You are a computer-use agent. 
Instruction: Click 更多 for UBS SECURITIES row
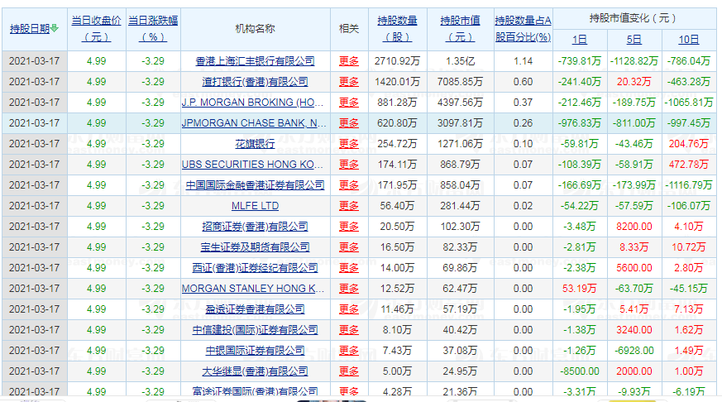tap(349, 165)
